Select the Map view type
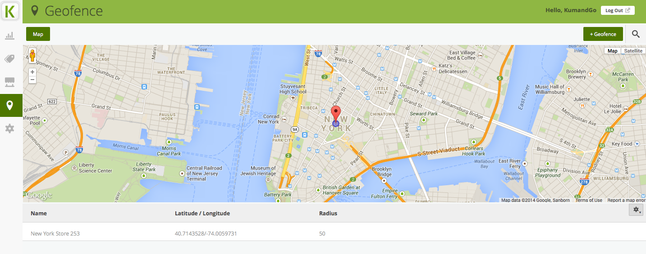The width and height of the screenshot is (646, 254). point(612,51)
